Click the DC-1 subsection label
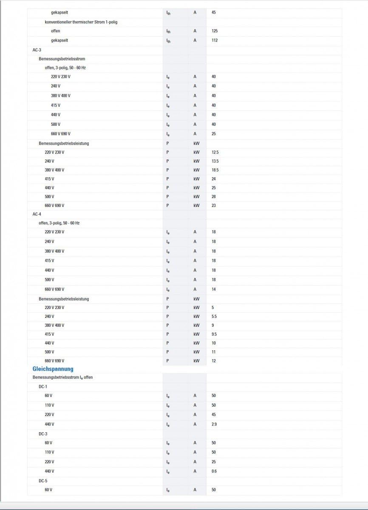The height and width of the screenshot is (510, 368). point(43,386)
